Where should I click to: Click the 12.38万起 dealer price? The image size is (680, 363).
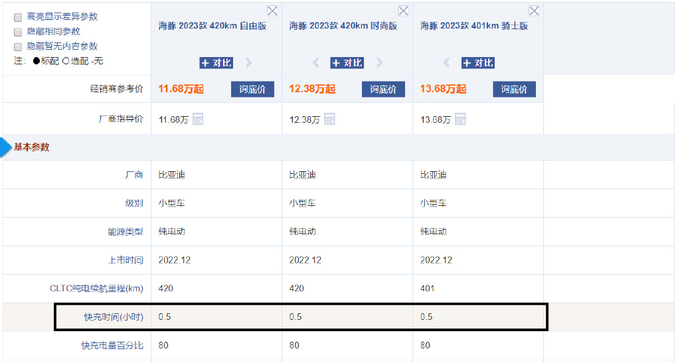tap(312, 89)
